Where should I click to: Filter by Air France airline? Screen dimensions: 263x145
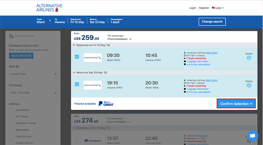(x=11, y=117)
